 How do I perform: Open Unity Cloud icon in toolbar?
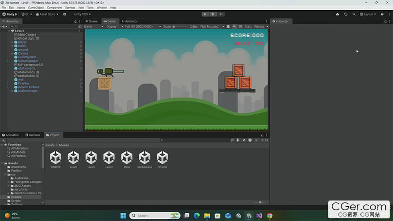click(338, 14)
